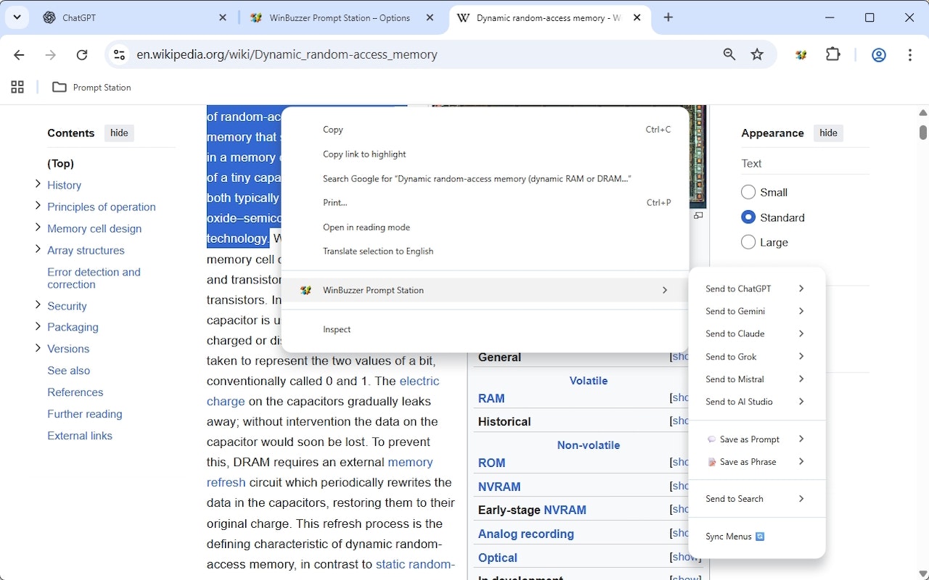Open the zoom magnifier icon in address bar

click(x=729, y=54)
